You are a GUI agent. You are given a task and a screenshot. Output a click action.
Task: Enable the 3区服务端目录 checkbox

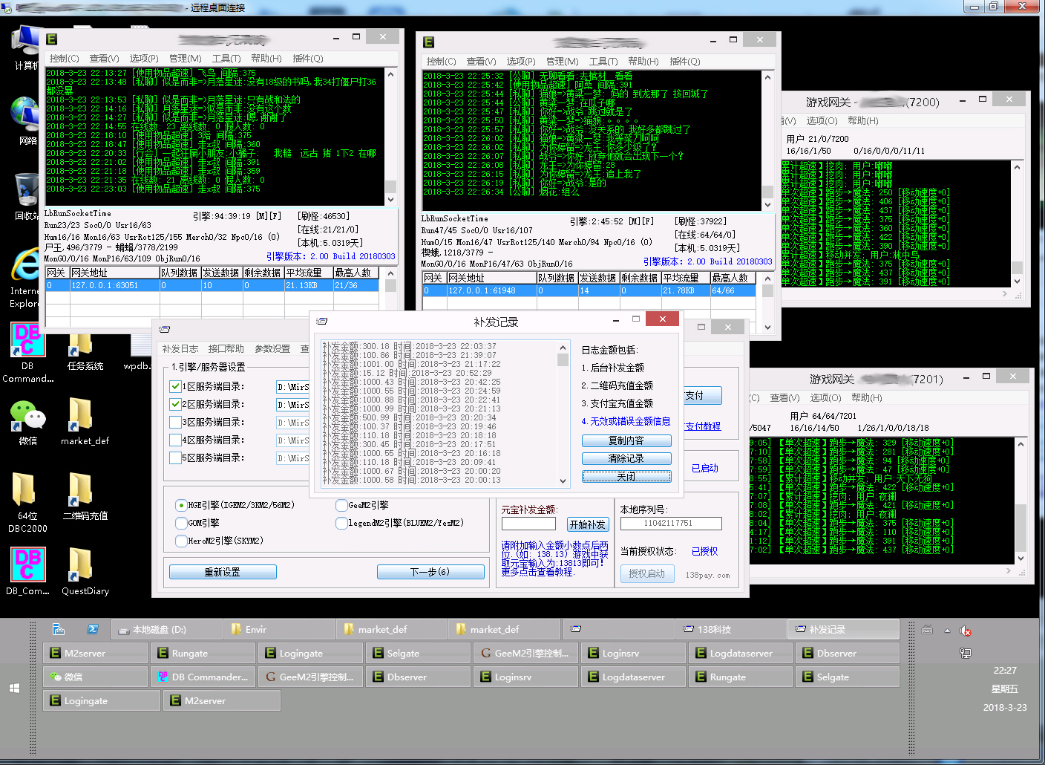[176, 422]
